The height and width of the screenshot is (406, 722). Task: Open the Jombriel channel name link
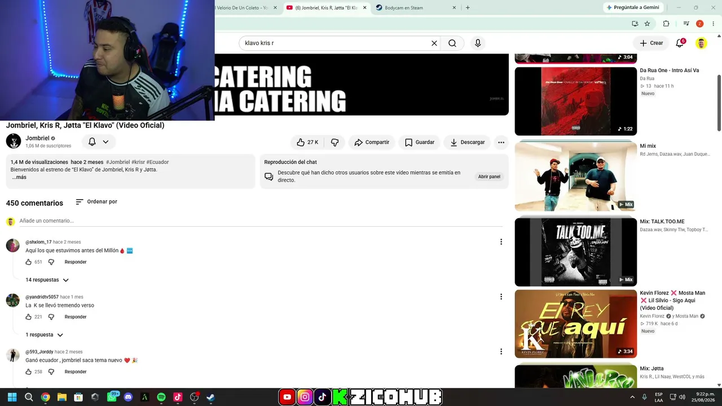click(37, 138)
